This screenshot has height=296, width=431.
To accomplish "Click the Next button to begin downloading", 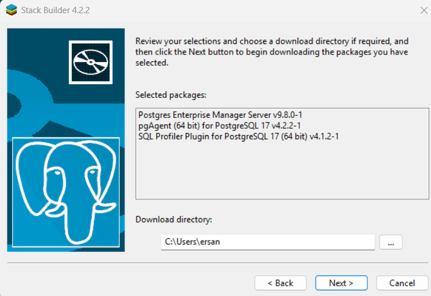I will click(x=341, y=283).
